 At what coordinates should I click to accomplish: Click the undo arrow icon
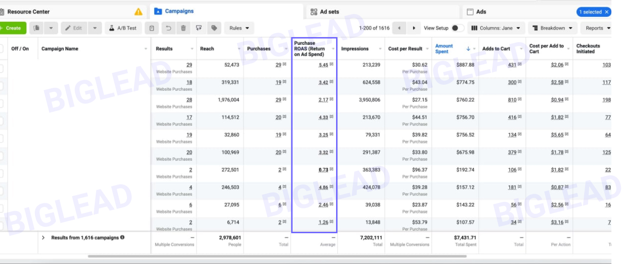tap(168, 28)
